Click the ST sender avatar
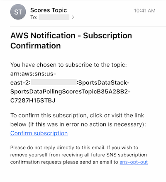Image resolution: width=166 pixels, height=182 pixels. point(18,12)
